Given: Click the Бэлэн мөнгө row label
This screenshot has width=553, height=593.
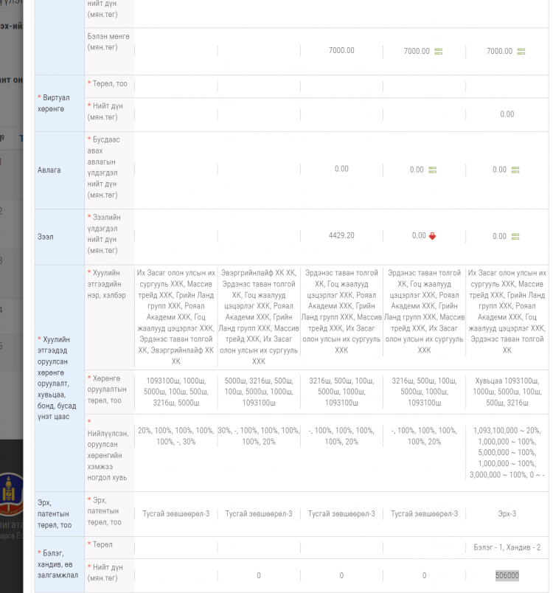Looking at the screenshot, I should point(102,41).
